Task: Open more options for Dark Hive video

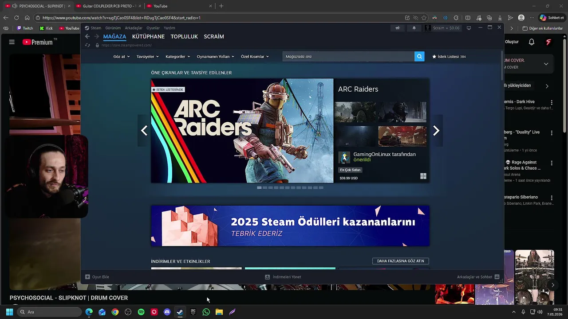Action: pos(552,102)
